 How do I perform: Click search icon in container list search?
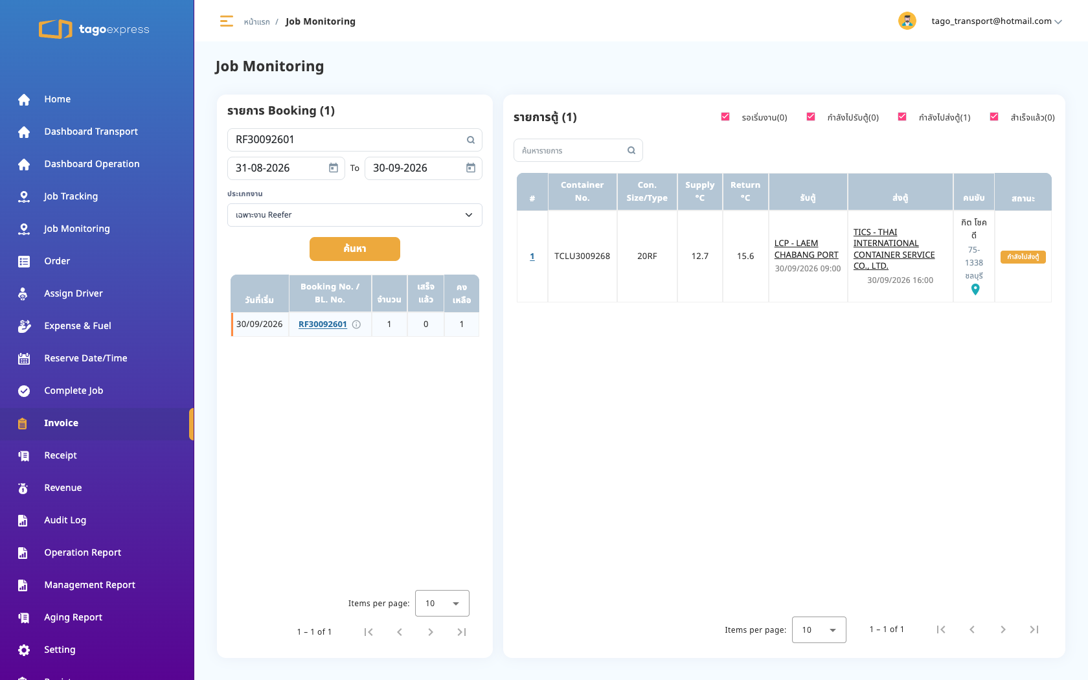click(631, 150)
